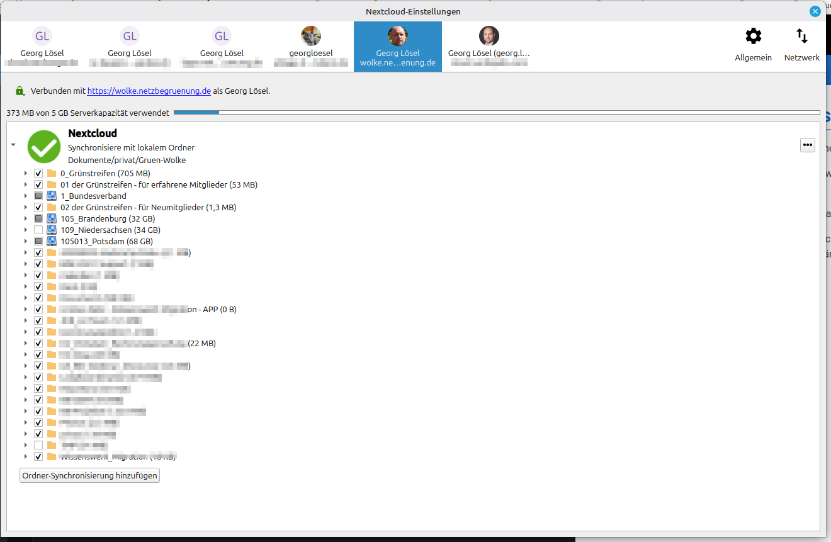Open the account options ellipsis menu

click(807, 145)
